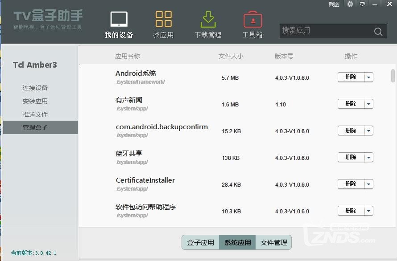The image size is (397, 261).
Task: Click the 15.2 KB size value
Action: click(231, 131)
